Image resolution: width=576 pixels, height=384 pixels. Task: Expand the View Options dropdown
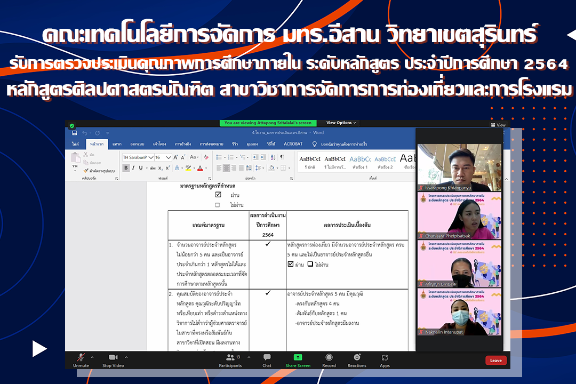point(341,123)
